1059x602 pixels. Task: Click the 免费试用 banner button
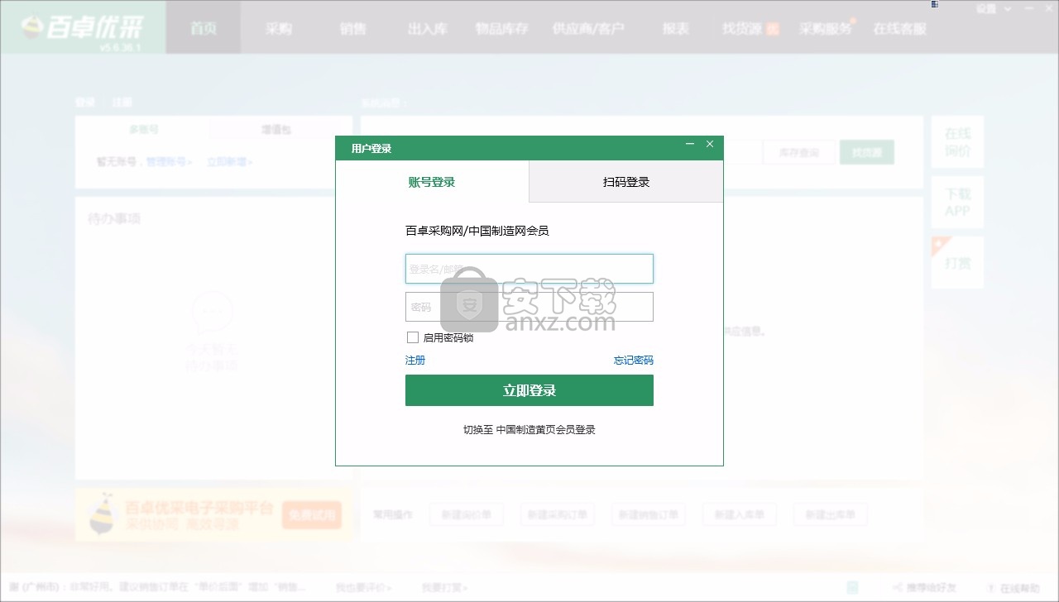(312, 515)
